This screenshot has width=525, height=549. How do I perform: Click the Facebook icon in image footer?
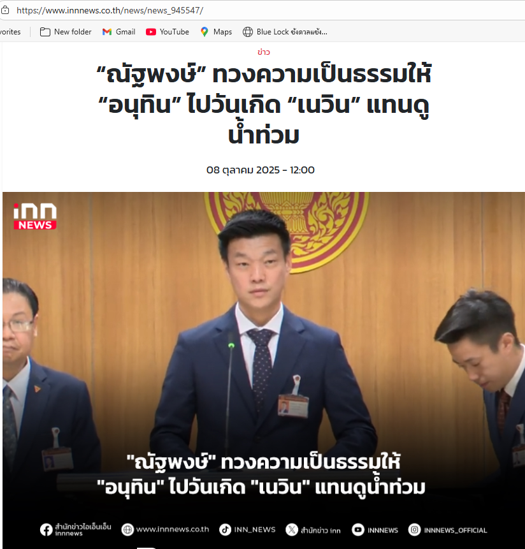[x=46, y=530]
